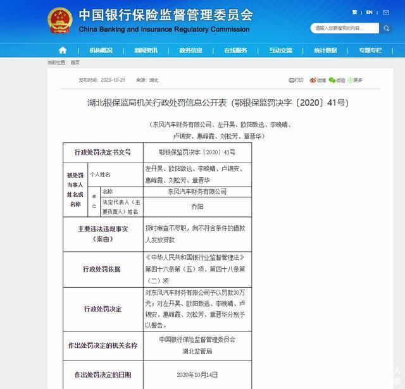Screen dimensions: 405x389
Task: Click the 个人姓名 label cell
Action: [115, 175]
